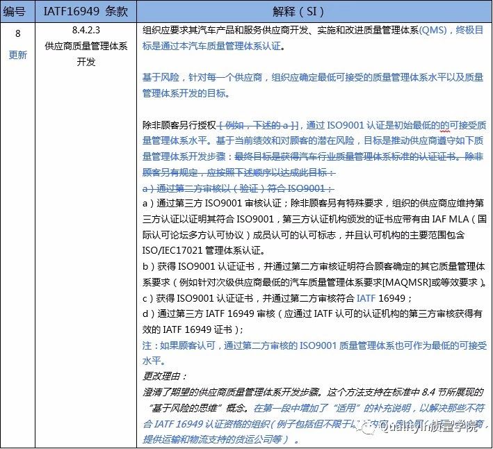493x449 pixels.
Task: Click the strikethrough text '例如，下述的 a'
Action: (x=259, y=125)
